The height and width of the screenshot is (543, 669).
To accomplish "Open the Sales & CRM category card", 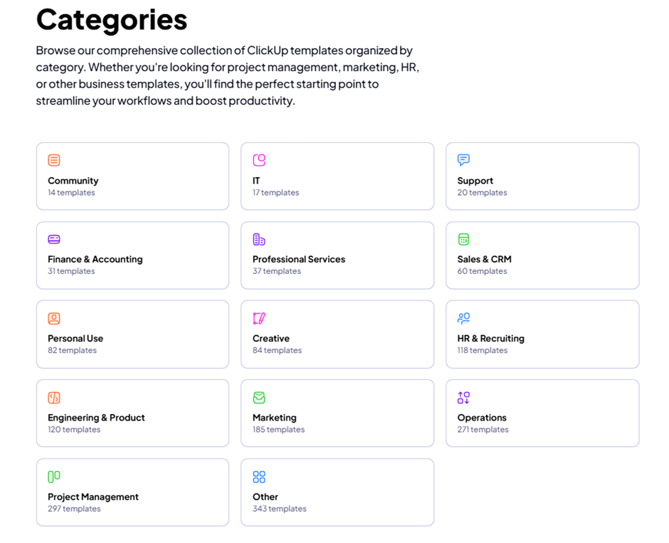I will tap(542, 255).
